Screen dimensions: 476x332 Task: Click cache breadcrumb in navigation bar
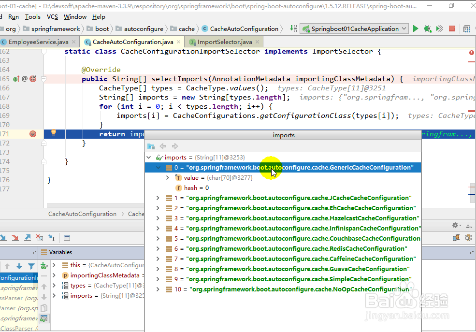187,29
